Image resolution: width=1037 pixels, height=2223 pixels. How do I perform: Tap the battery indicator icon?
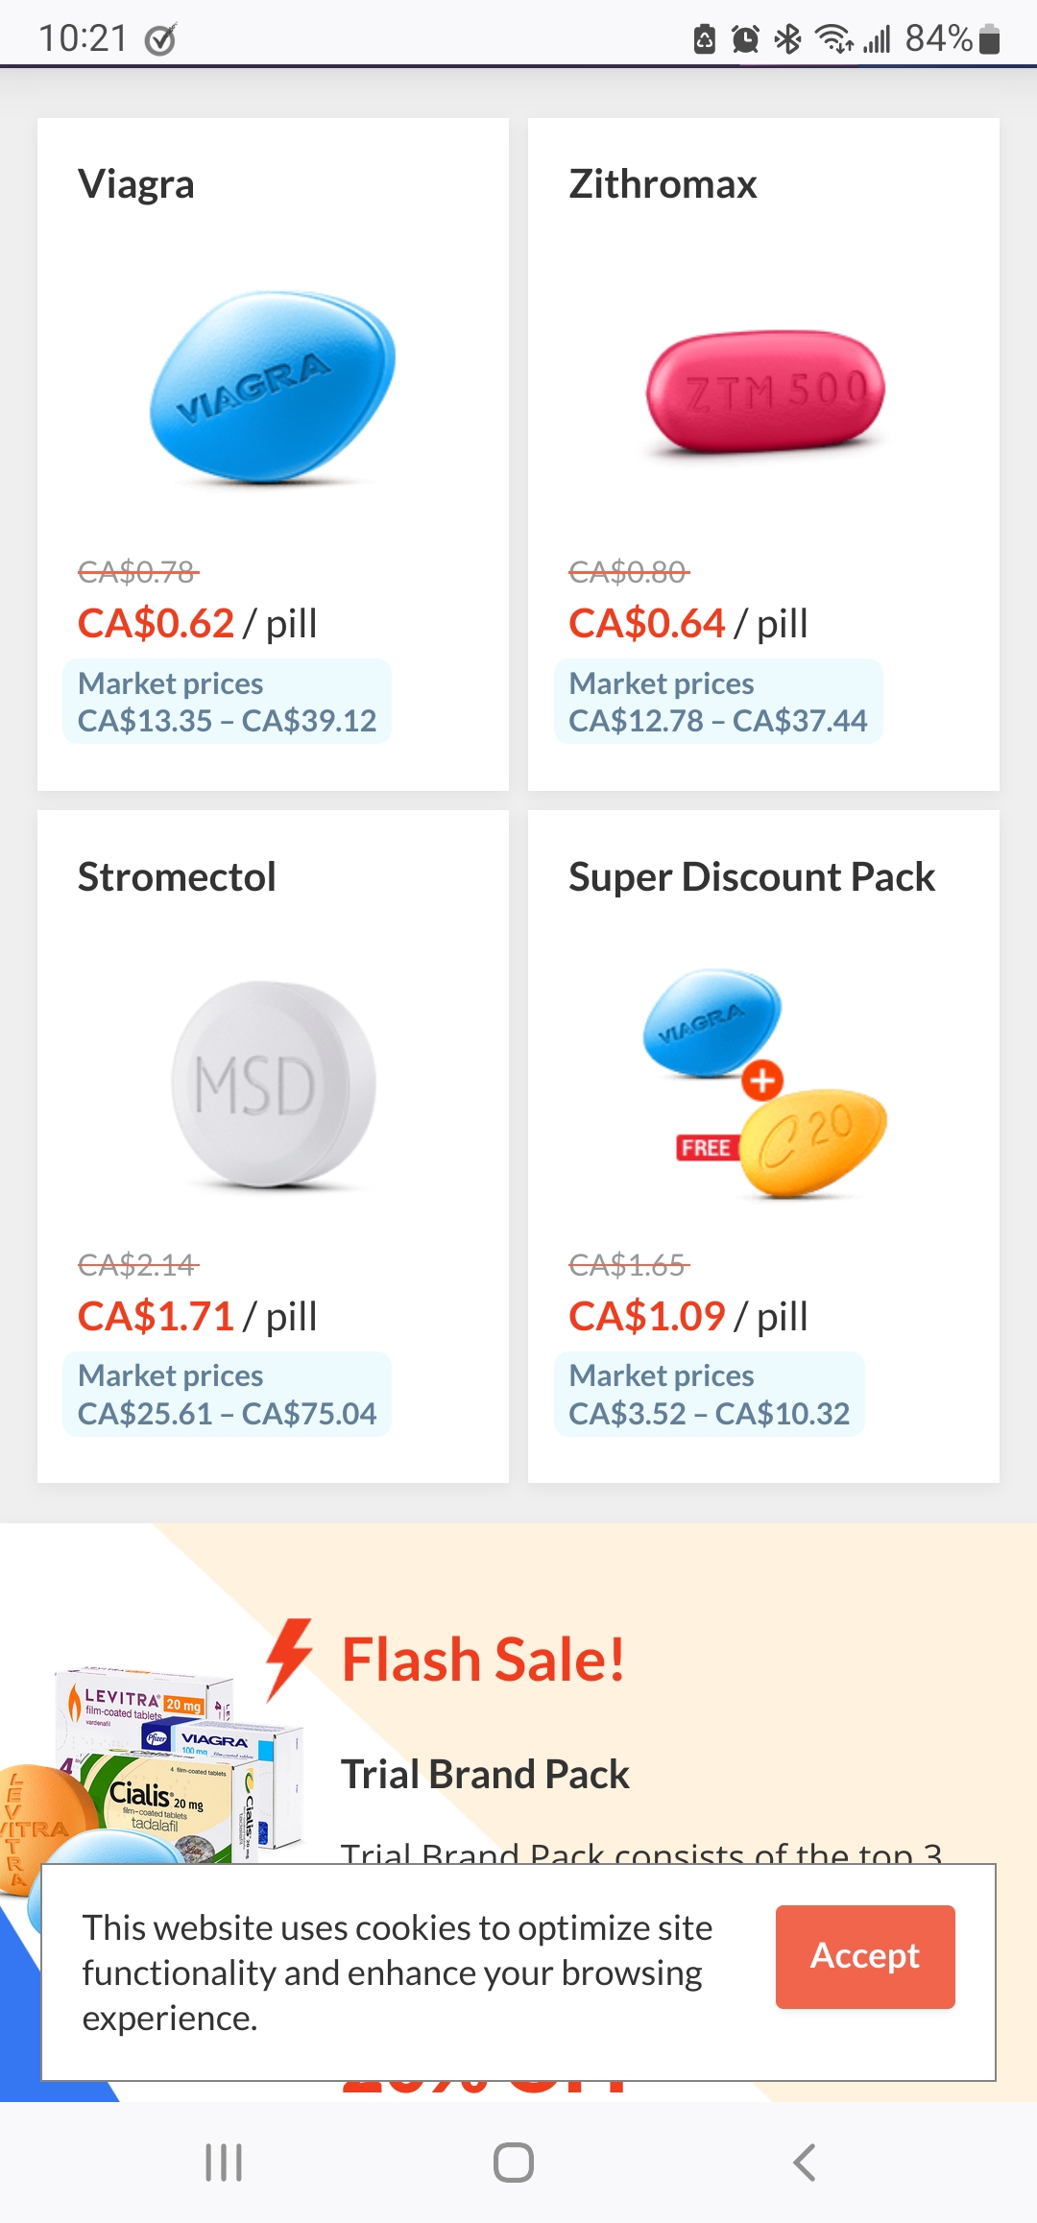tap(990, 39)
